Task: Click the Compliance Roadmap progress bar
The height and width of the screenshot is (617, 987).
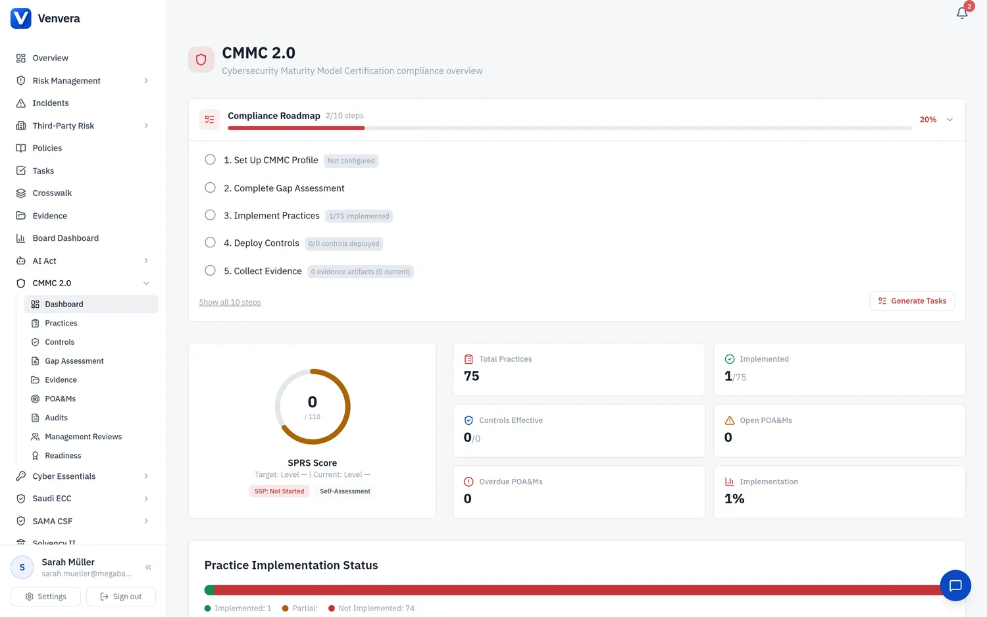Action: point(569,128)
